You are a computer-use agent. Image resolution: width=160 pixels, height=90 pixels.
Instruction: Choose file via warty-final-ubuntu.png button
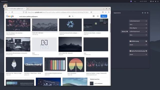(138, 51)
